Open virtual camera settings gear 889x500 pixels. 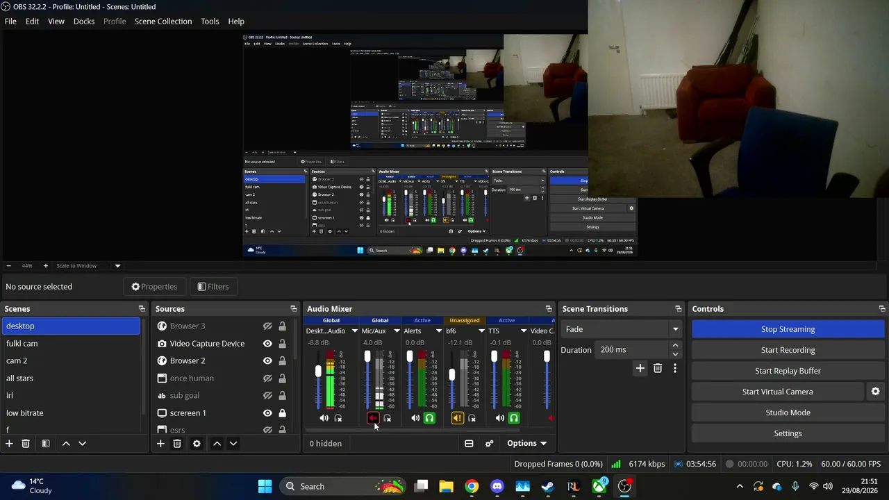[876, 392]
